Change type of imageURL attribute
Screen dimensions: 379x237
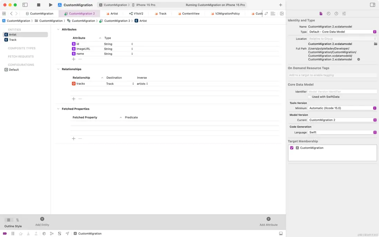118,49
